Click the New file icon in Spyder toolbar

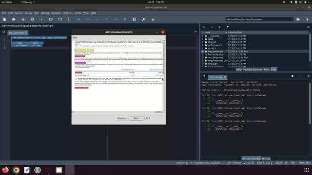coord(4,19)
